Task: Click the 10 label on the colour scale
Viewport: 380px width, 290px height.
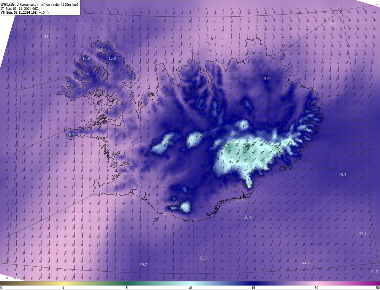Action: 190,288
